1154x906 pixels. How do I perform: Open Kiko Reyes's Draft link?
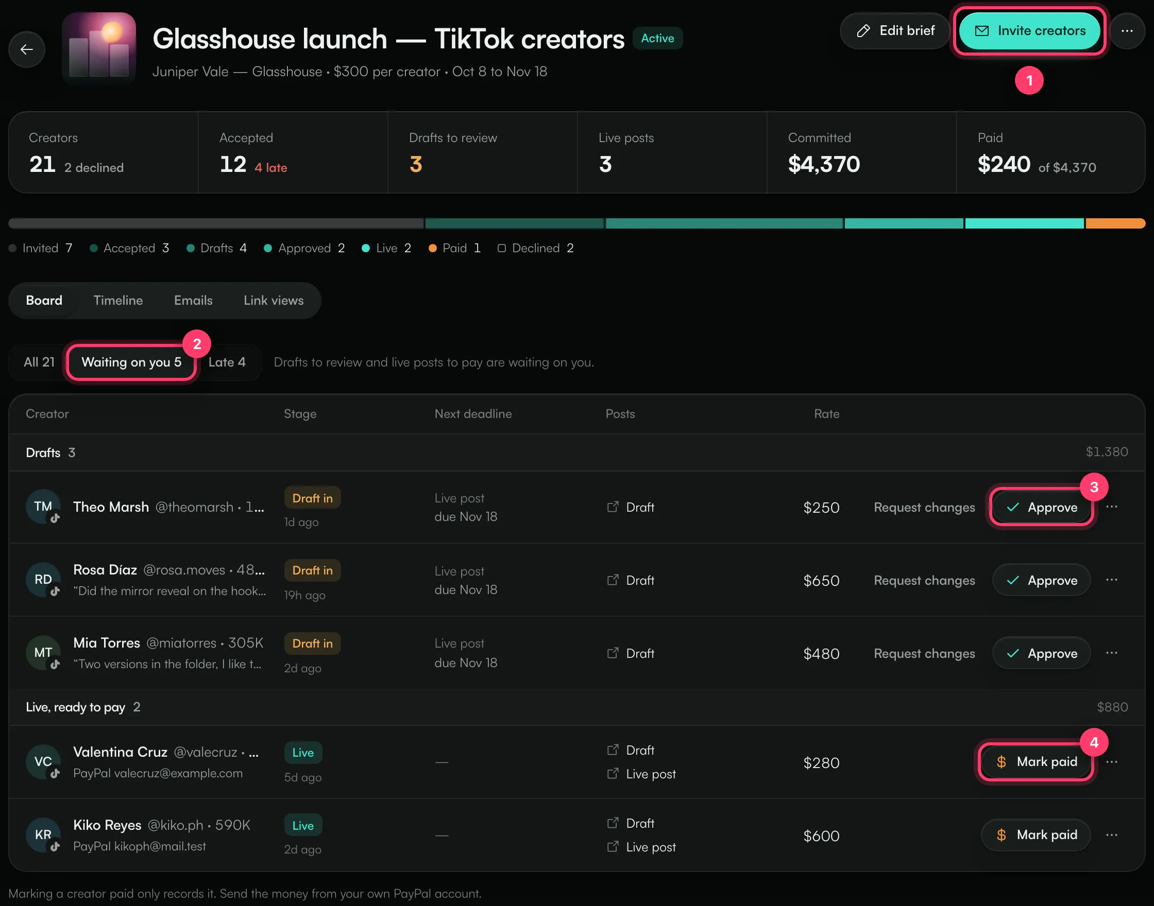click(631, 823)
